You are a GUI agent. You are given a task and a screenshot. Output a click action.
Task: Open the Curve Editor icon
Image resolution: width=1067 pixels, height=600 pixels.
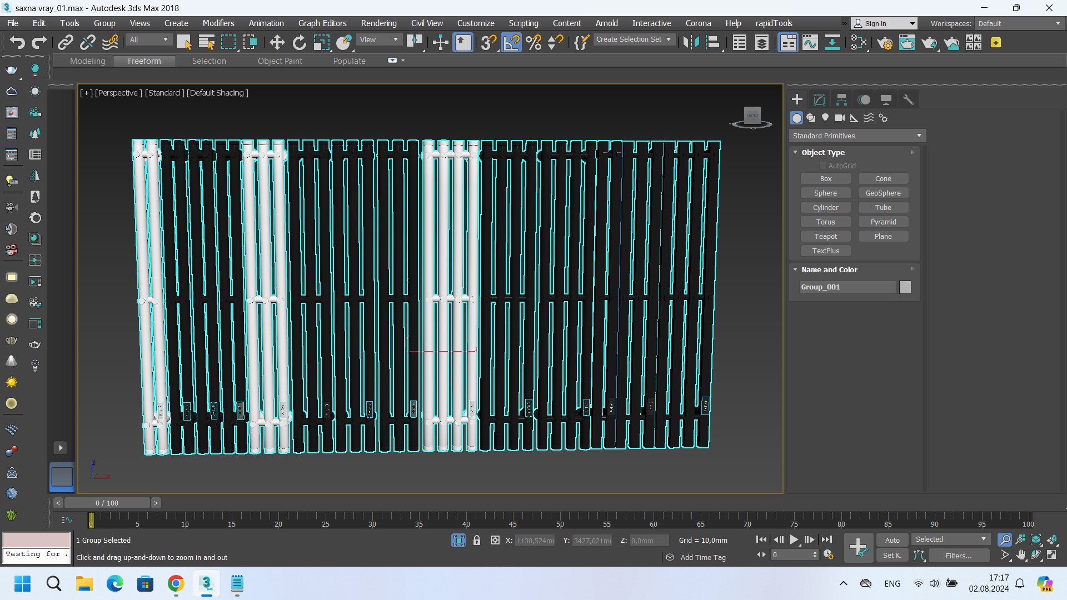810,43
